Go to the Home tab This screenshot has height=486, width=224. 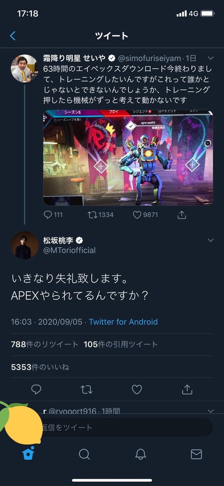click(x=28, y=454)
